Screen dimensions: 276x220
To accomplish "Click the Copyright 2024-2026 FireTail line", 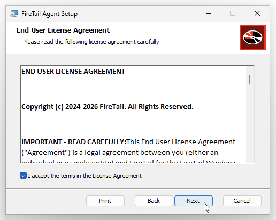I will coord(107,107).
